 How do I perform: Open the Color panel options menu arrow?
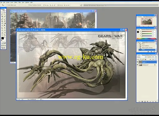pyautogui.click(x=156, y=29)
